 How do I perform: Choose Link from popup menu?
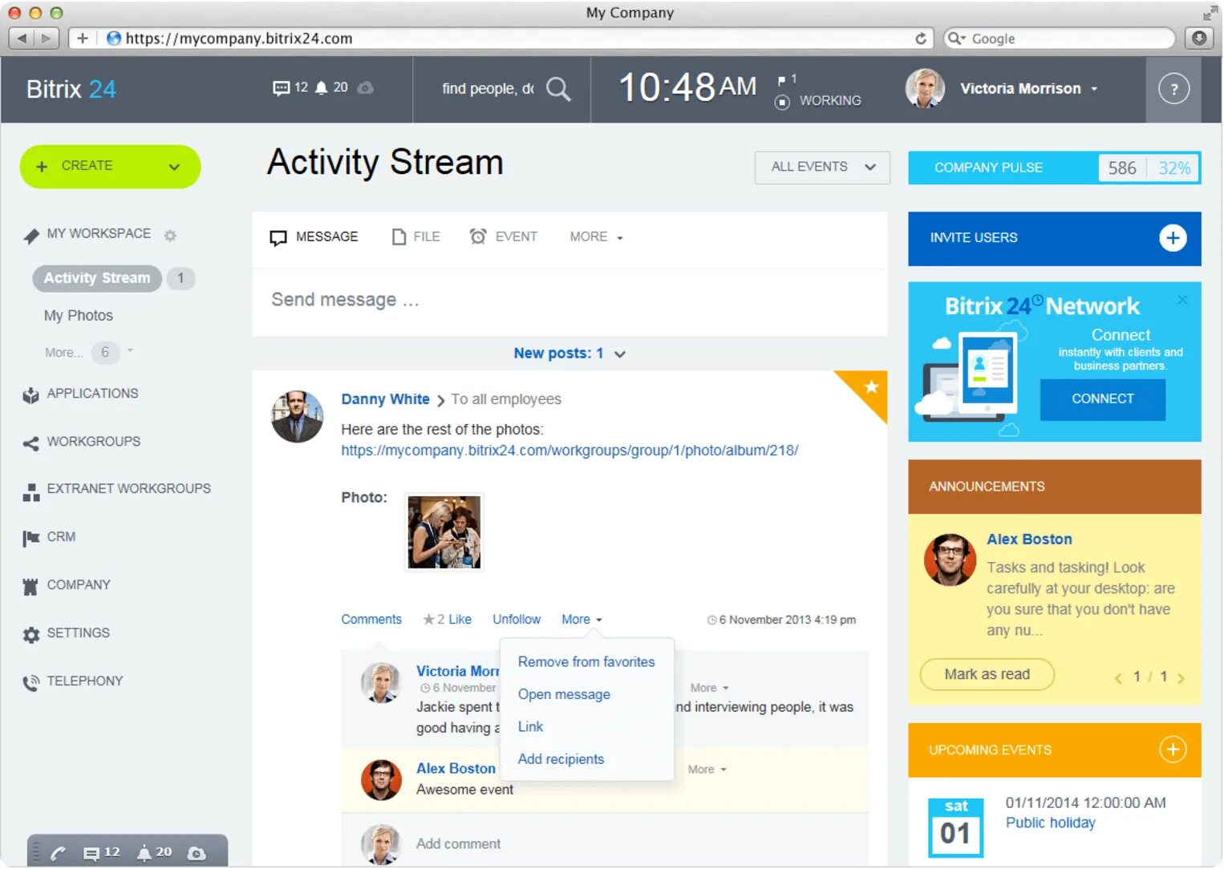pyautogui.click(x=530, y=727)
